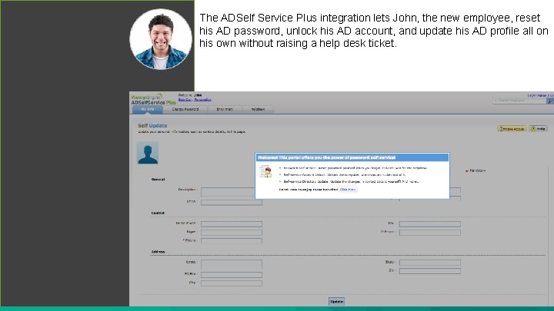554x311 pixels.
Task: Click the Street text box
Action: coord(232,264)
